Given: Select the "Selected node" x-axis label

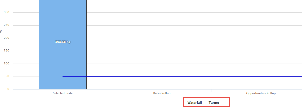Looking at the screenshot, I should (x=63, y=93).
